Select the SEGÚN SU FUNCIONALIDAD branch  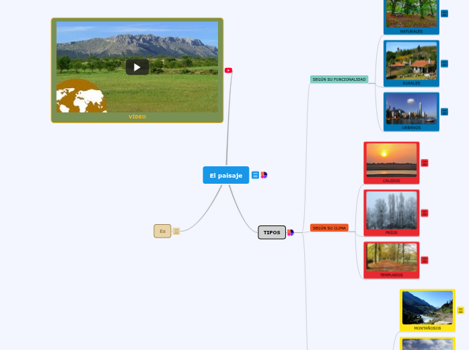(339, 79)
